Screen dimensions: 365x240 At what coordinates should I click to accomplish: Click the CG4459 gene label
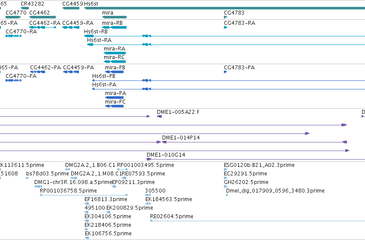coord(72,4)
